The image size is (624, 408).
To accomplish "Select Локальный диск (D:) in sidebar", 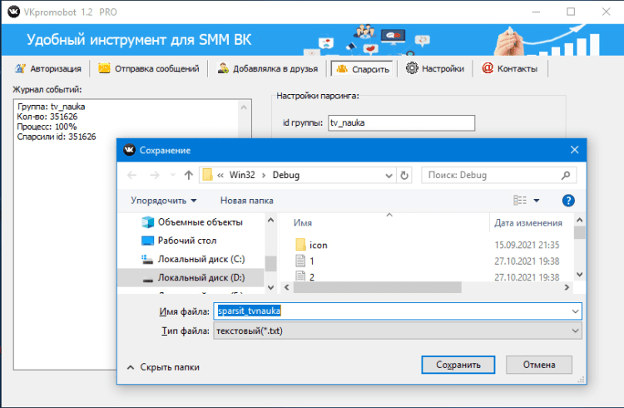I will click(x=191, y=277).
